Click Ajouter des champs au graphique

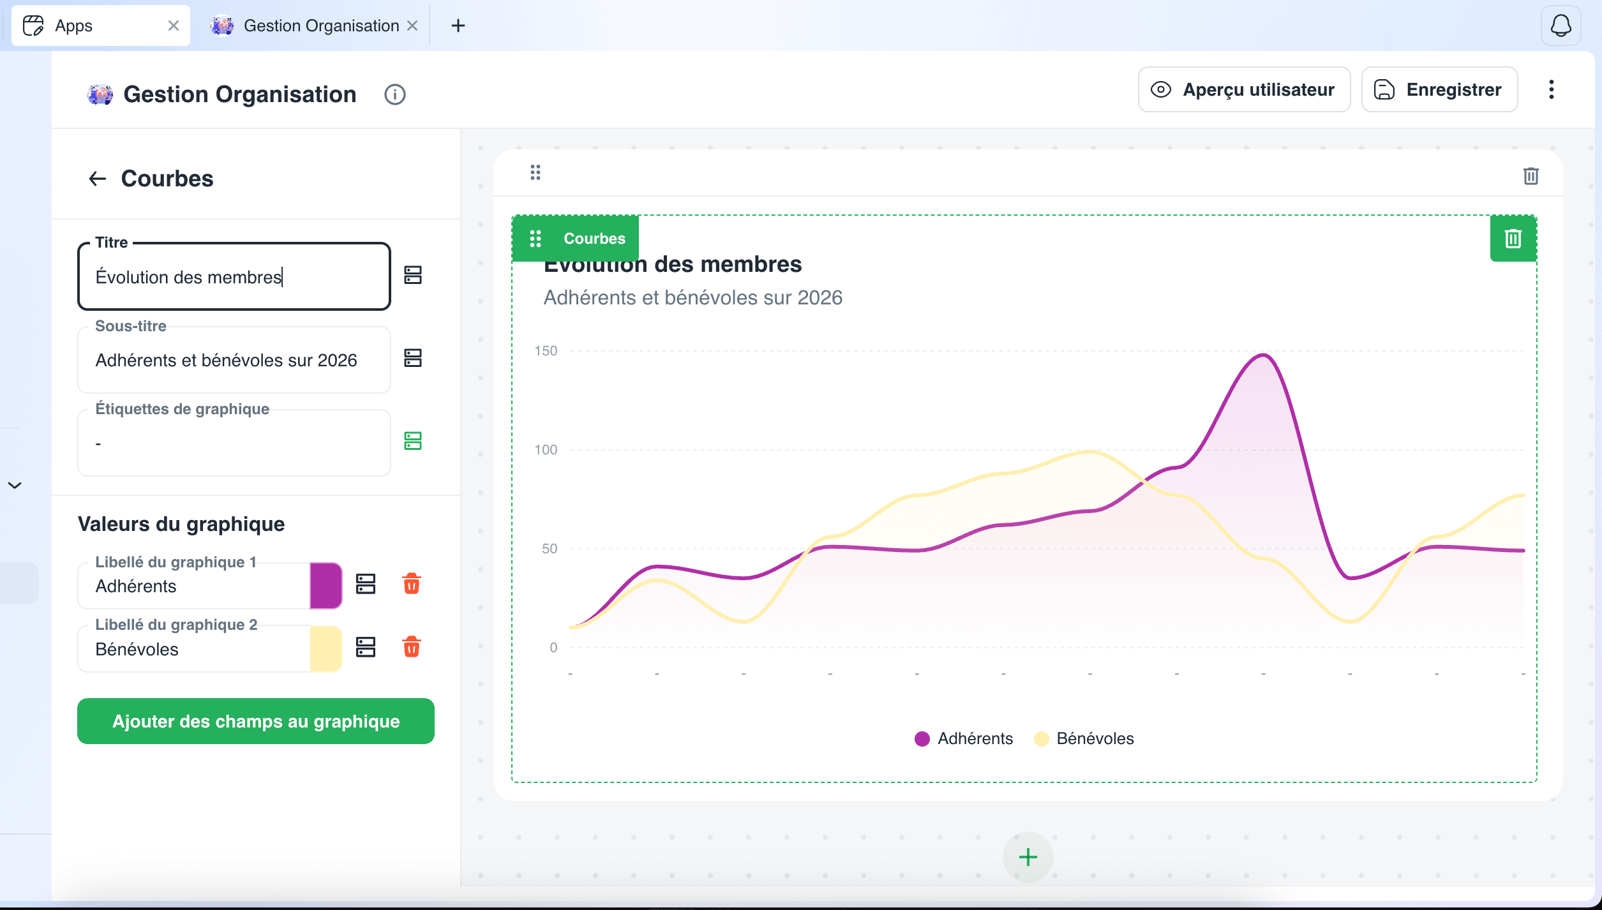256,721
